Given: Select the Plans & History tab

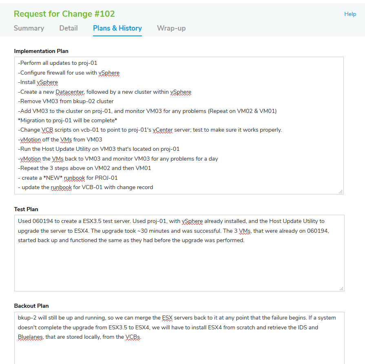Looking at the screenshot, I should click(117, 28).
